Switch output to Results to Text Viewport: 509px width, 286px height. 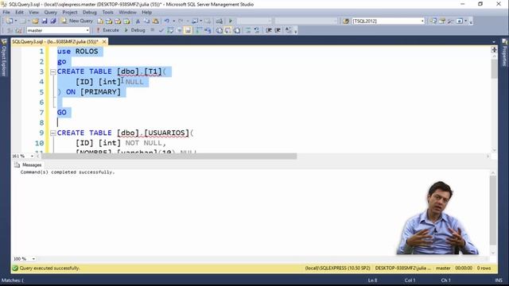click(x=220, y=30)
